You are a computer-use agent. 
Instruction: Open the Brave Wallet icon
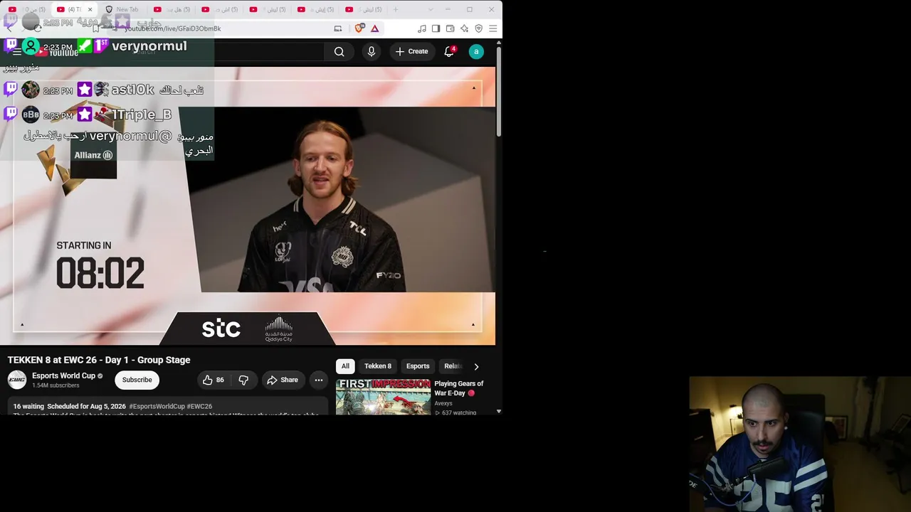(450, 28)
